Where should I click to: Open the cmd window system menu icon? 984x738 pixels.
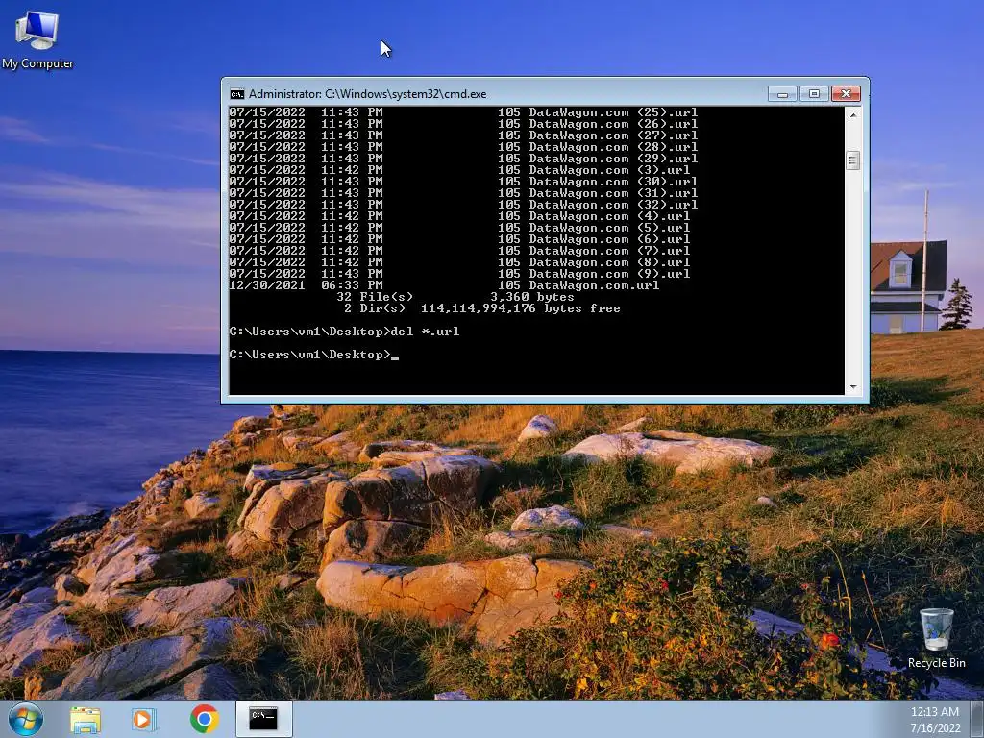236,94
